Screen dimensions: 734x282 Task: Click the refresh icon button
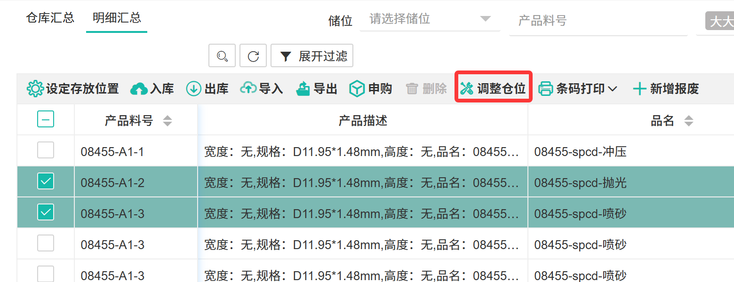[253, 56]
